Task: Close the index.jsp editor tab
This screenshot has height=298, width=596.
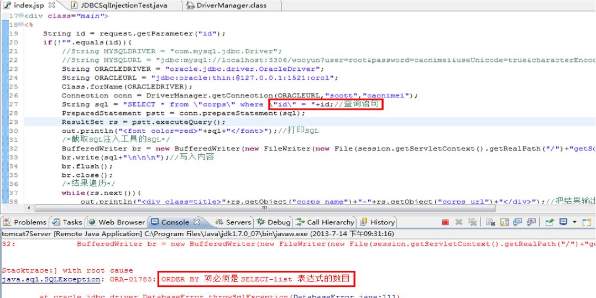Action: [52, 6]
